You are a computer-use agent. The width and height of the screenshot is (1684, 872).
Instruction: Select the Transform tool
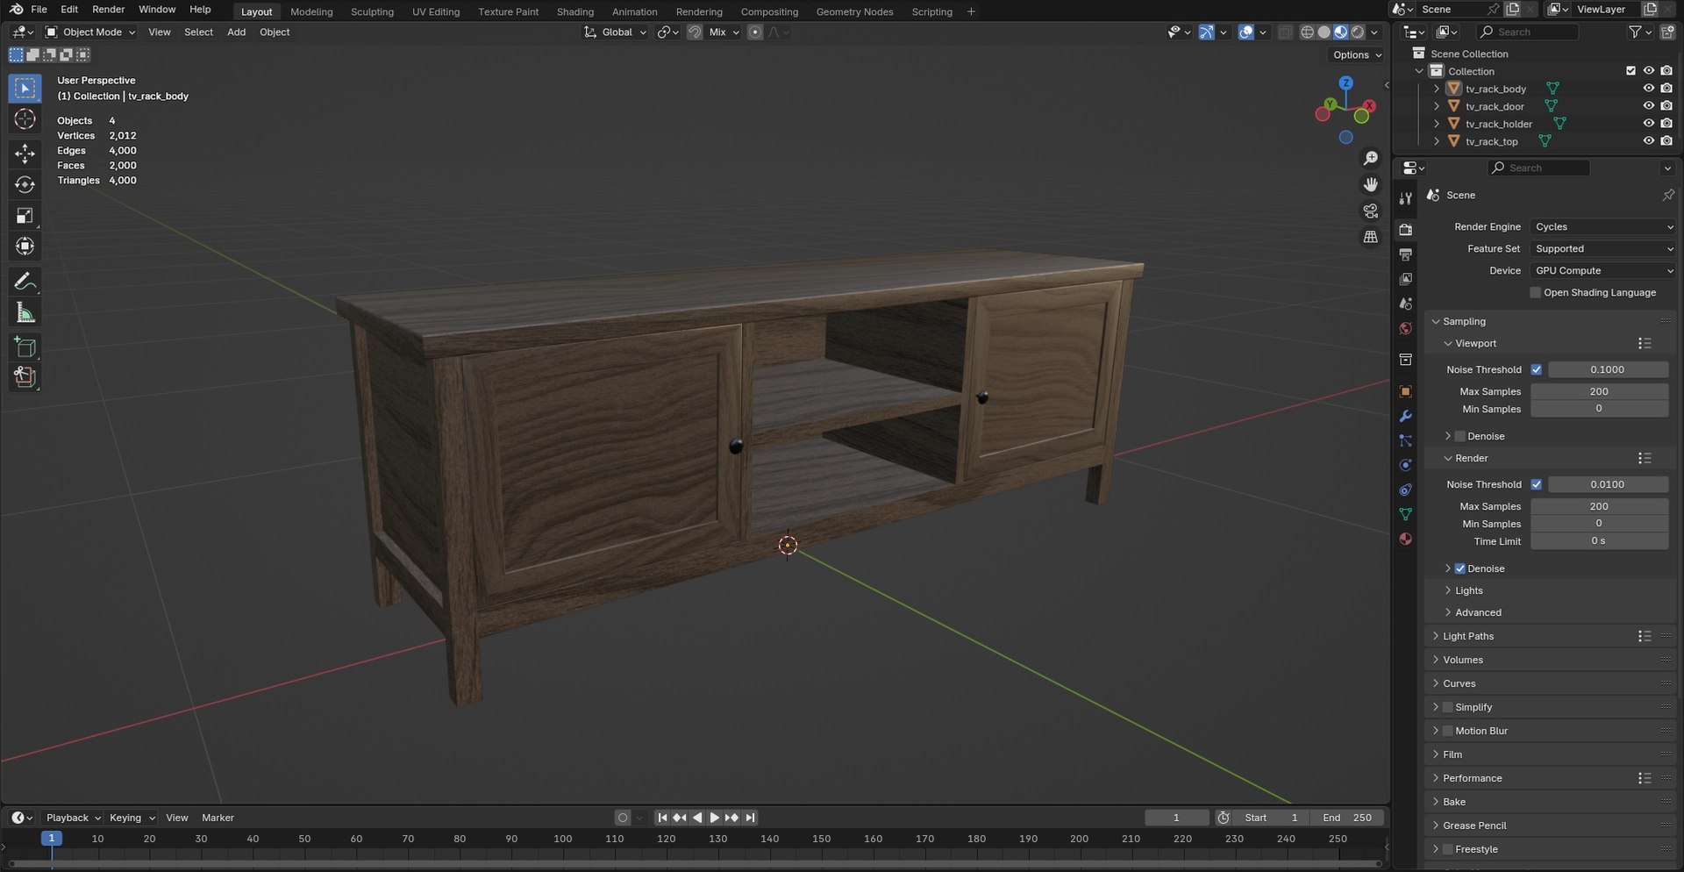[x=25, y=247]
